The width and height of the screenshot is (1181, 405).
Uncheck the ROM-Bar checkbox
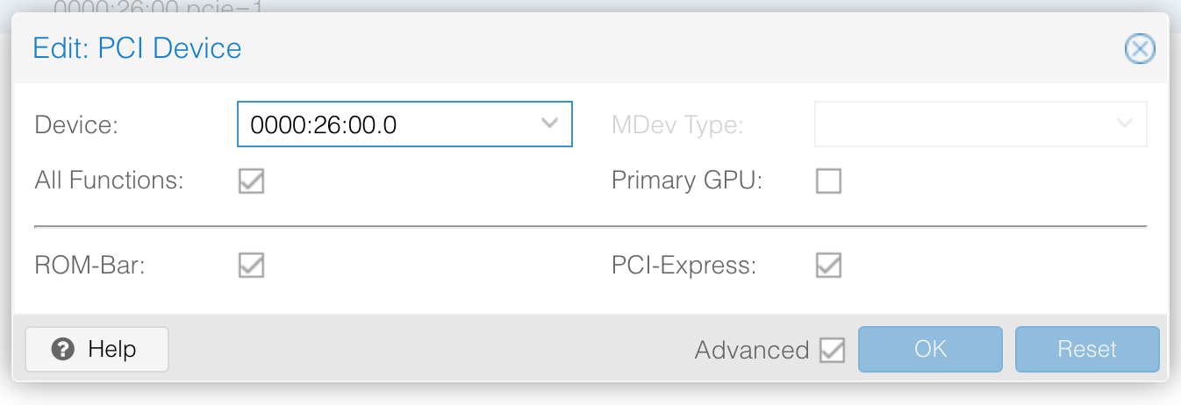pyautogui.click(x=251, y=265)
